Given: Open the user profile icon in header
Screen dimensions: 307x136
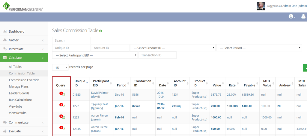Looking at the screenshot, I should [303, 16].
